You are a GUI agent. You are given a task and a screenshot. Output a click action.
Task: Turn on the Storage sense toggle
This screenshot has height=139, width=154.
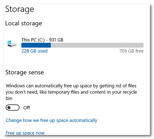tap(13, 108)
